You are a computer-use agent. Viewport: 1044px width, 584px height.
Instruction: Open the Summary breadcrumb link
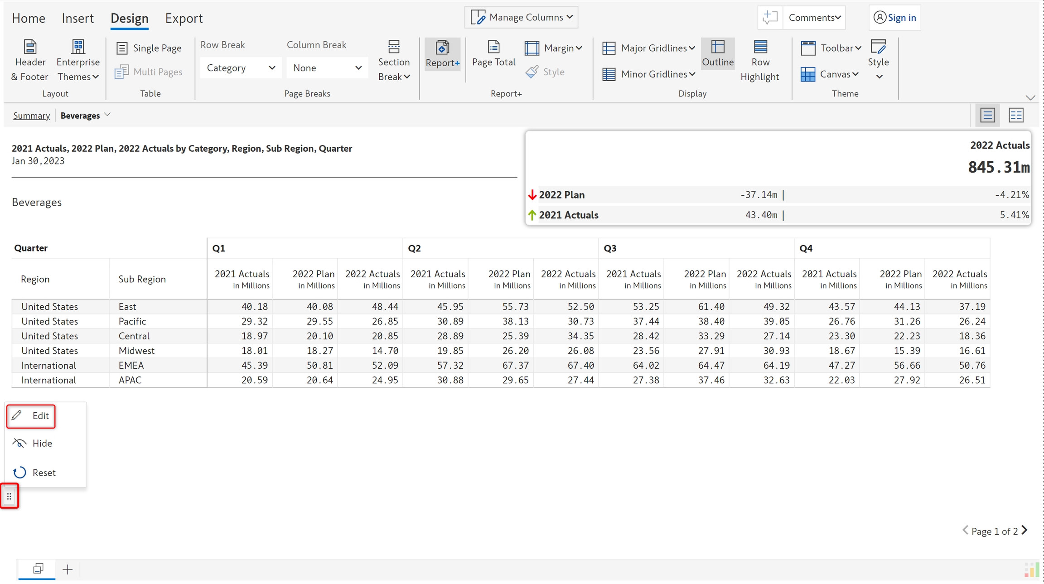click(31, 116)
